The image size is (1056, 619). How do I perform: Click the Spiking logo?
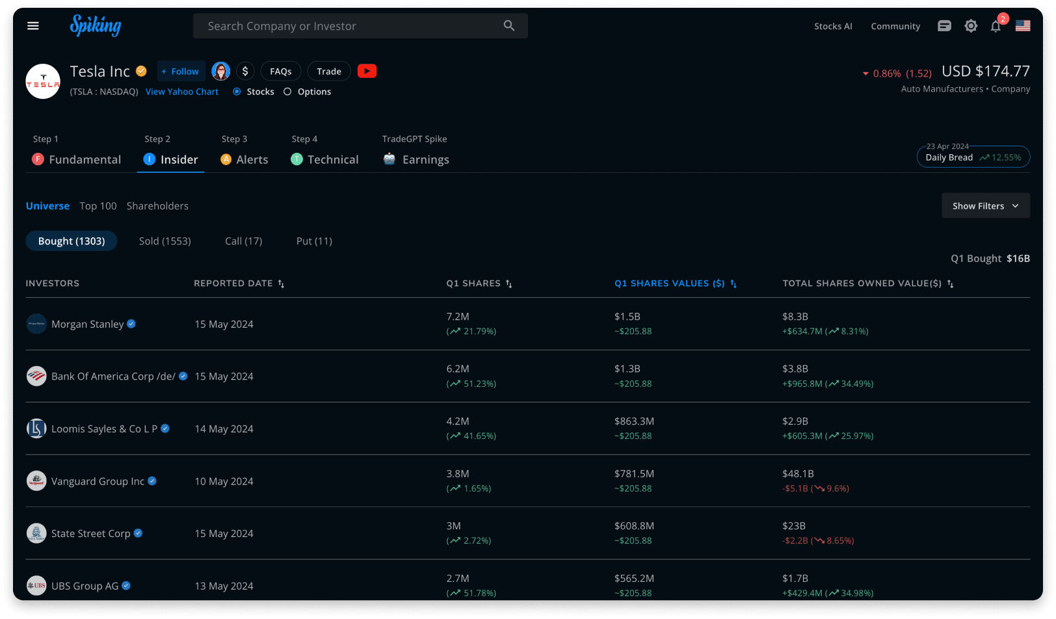(x=96, y=25)
